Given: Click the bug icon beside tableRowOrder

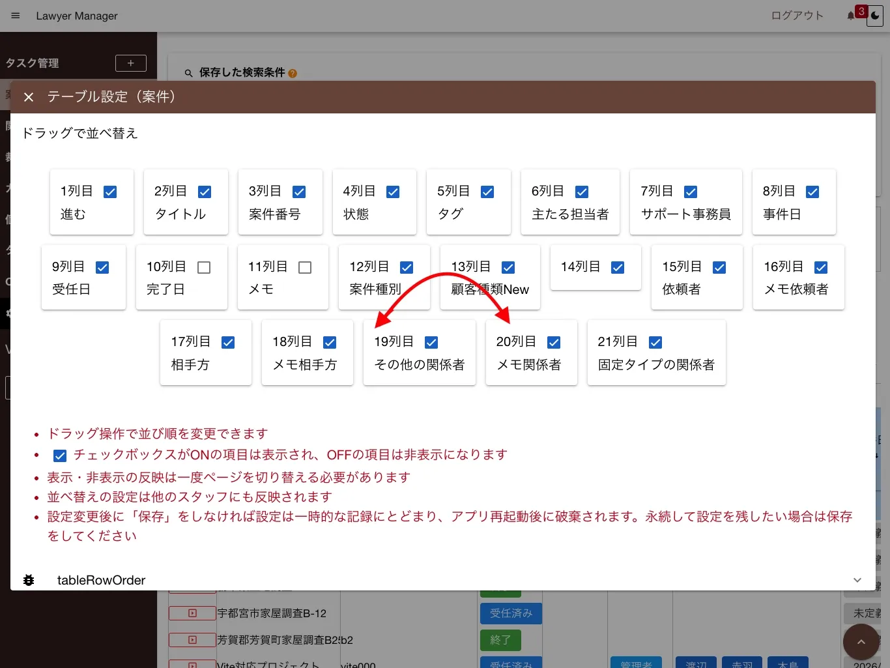Looking at the screenshot, I should (x=29, y=580).
